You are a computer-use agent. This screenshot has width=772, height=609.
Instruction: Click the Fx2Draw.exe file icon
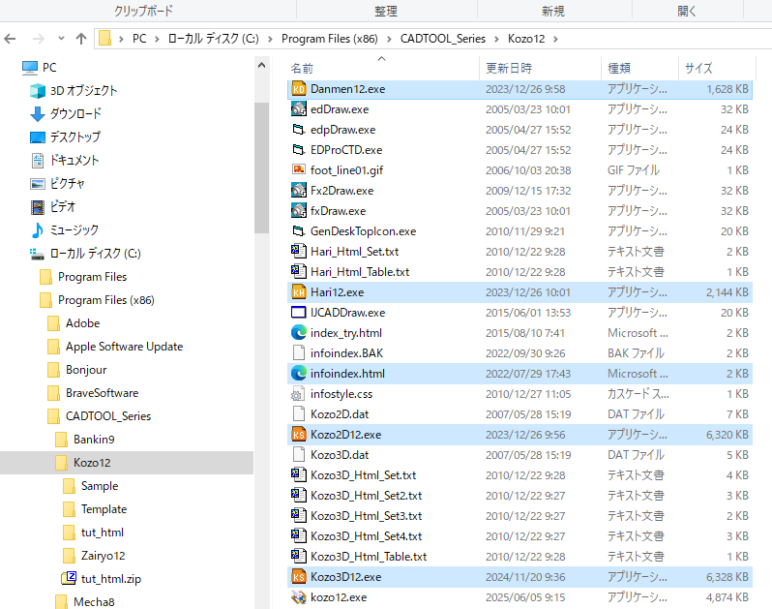(298, 191)
